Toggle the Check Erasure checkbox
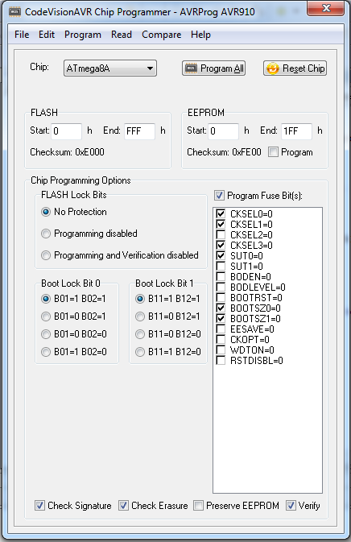 (x=123, y=506)
